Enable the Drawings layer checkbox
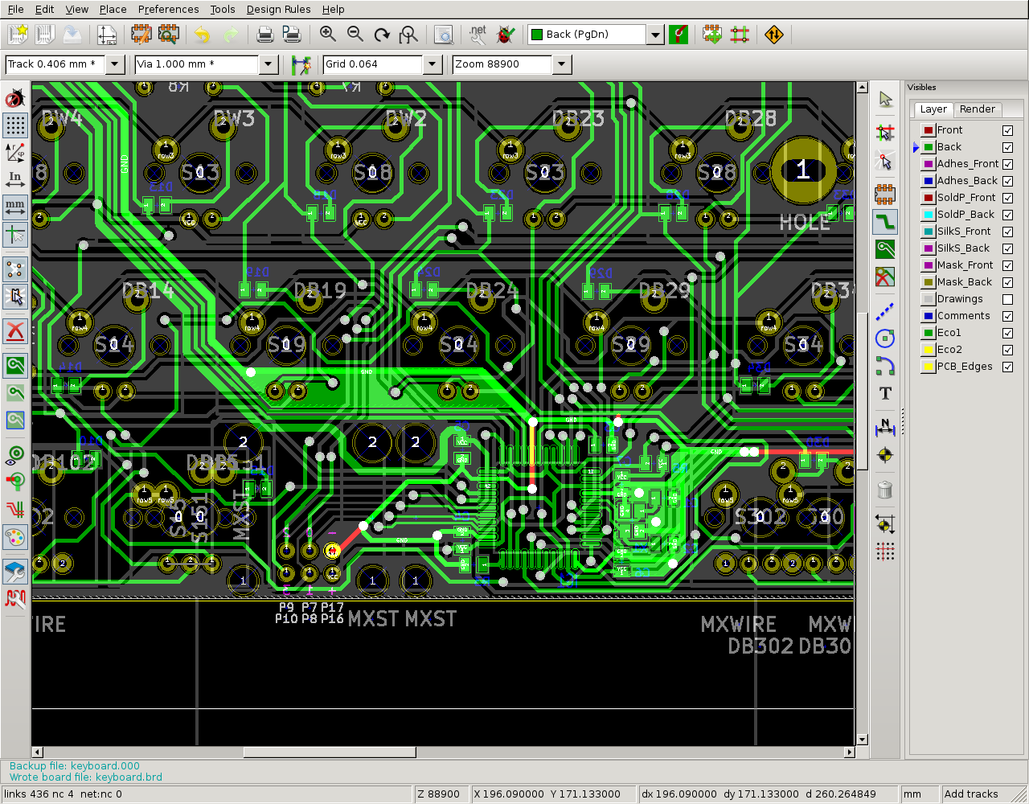1029x804 pixels. pyautogui.click(x=1007, y=299)
